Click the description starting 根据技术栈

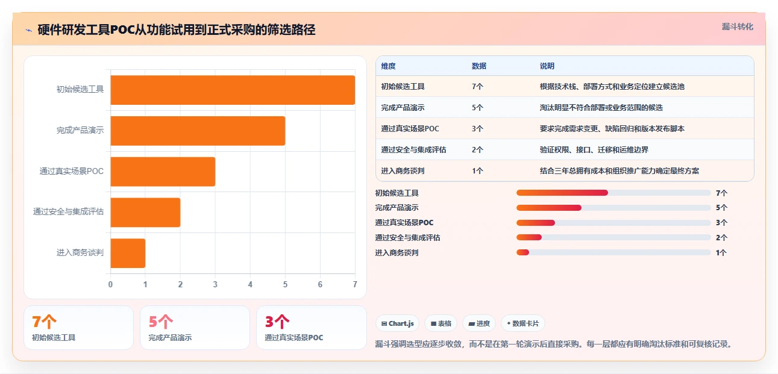[612, 87]
